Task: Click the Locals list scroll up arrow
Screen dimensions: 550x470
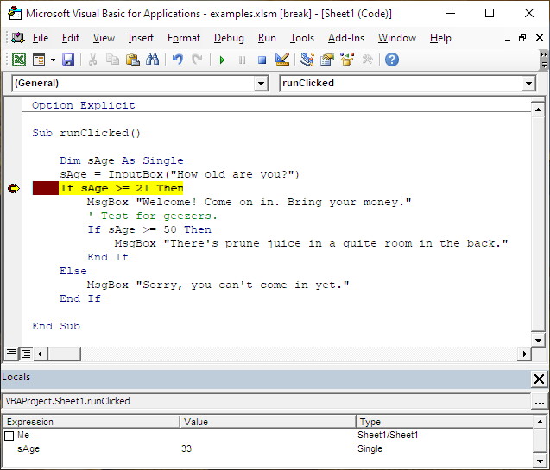Action: pyautogui.click(x=540, y=422)
